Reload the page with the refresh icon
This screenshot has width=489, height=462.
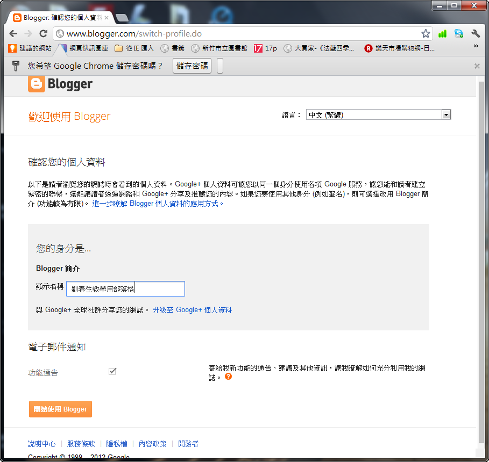[44, 34]
